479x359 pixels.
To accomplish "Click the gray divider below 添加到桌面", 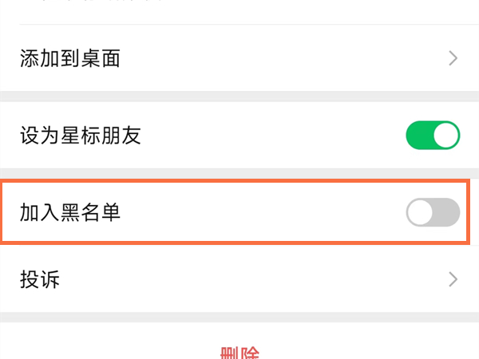I will (239, 96).
